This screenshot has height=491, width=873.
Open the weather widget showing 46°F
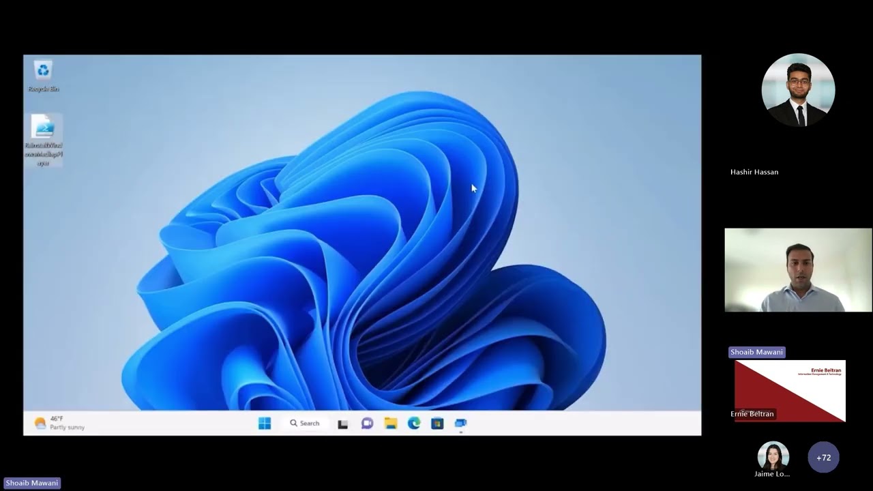click(59, 423)
